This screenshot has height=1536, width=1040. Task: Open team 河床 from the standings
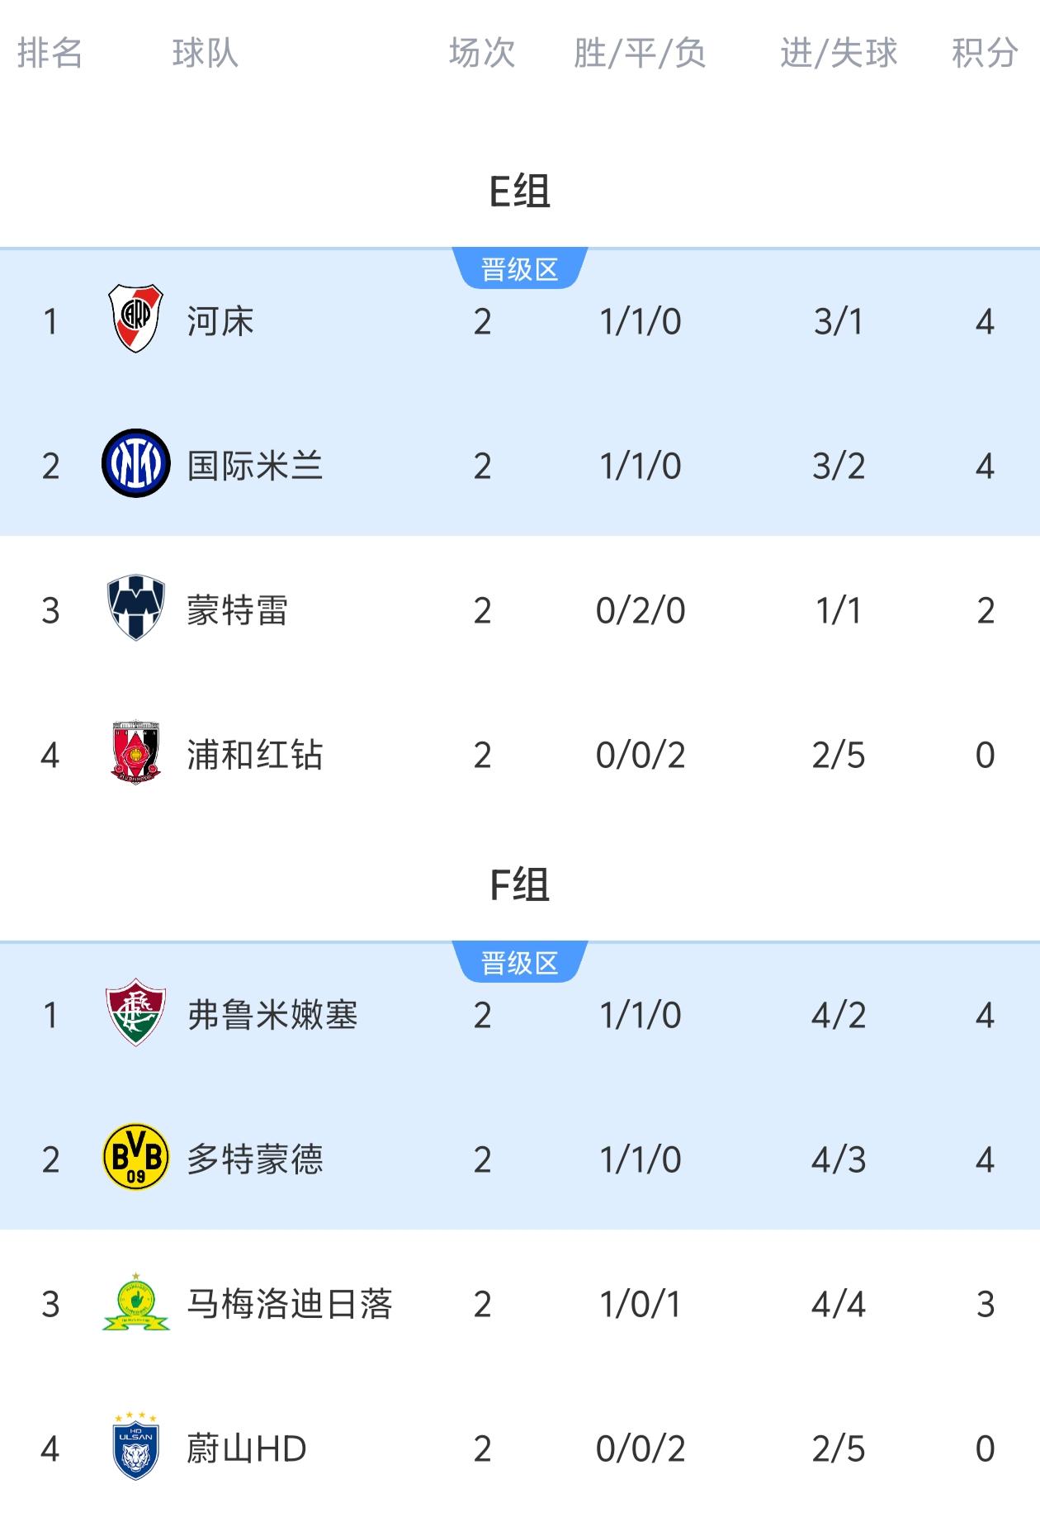(x=220, y=321)
